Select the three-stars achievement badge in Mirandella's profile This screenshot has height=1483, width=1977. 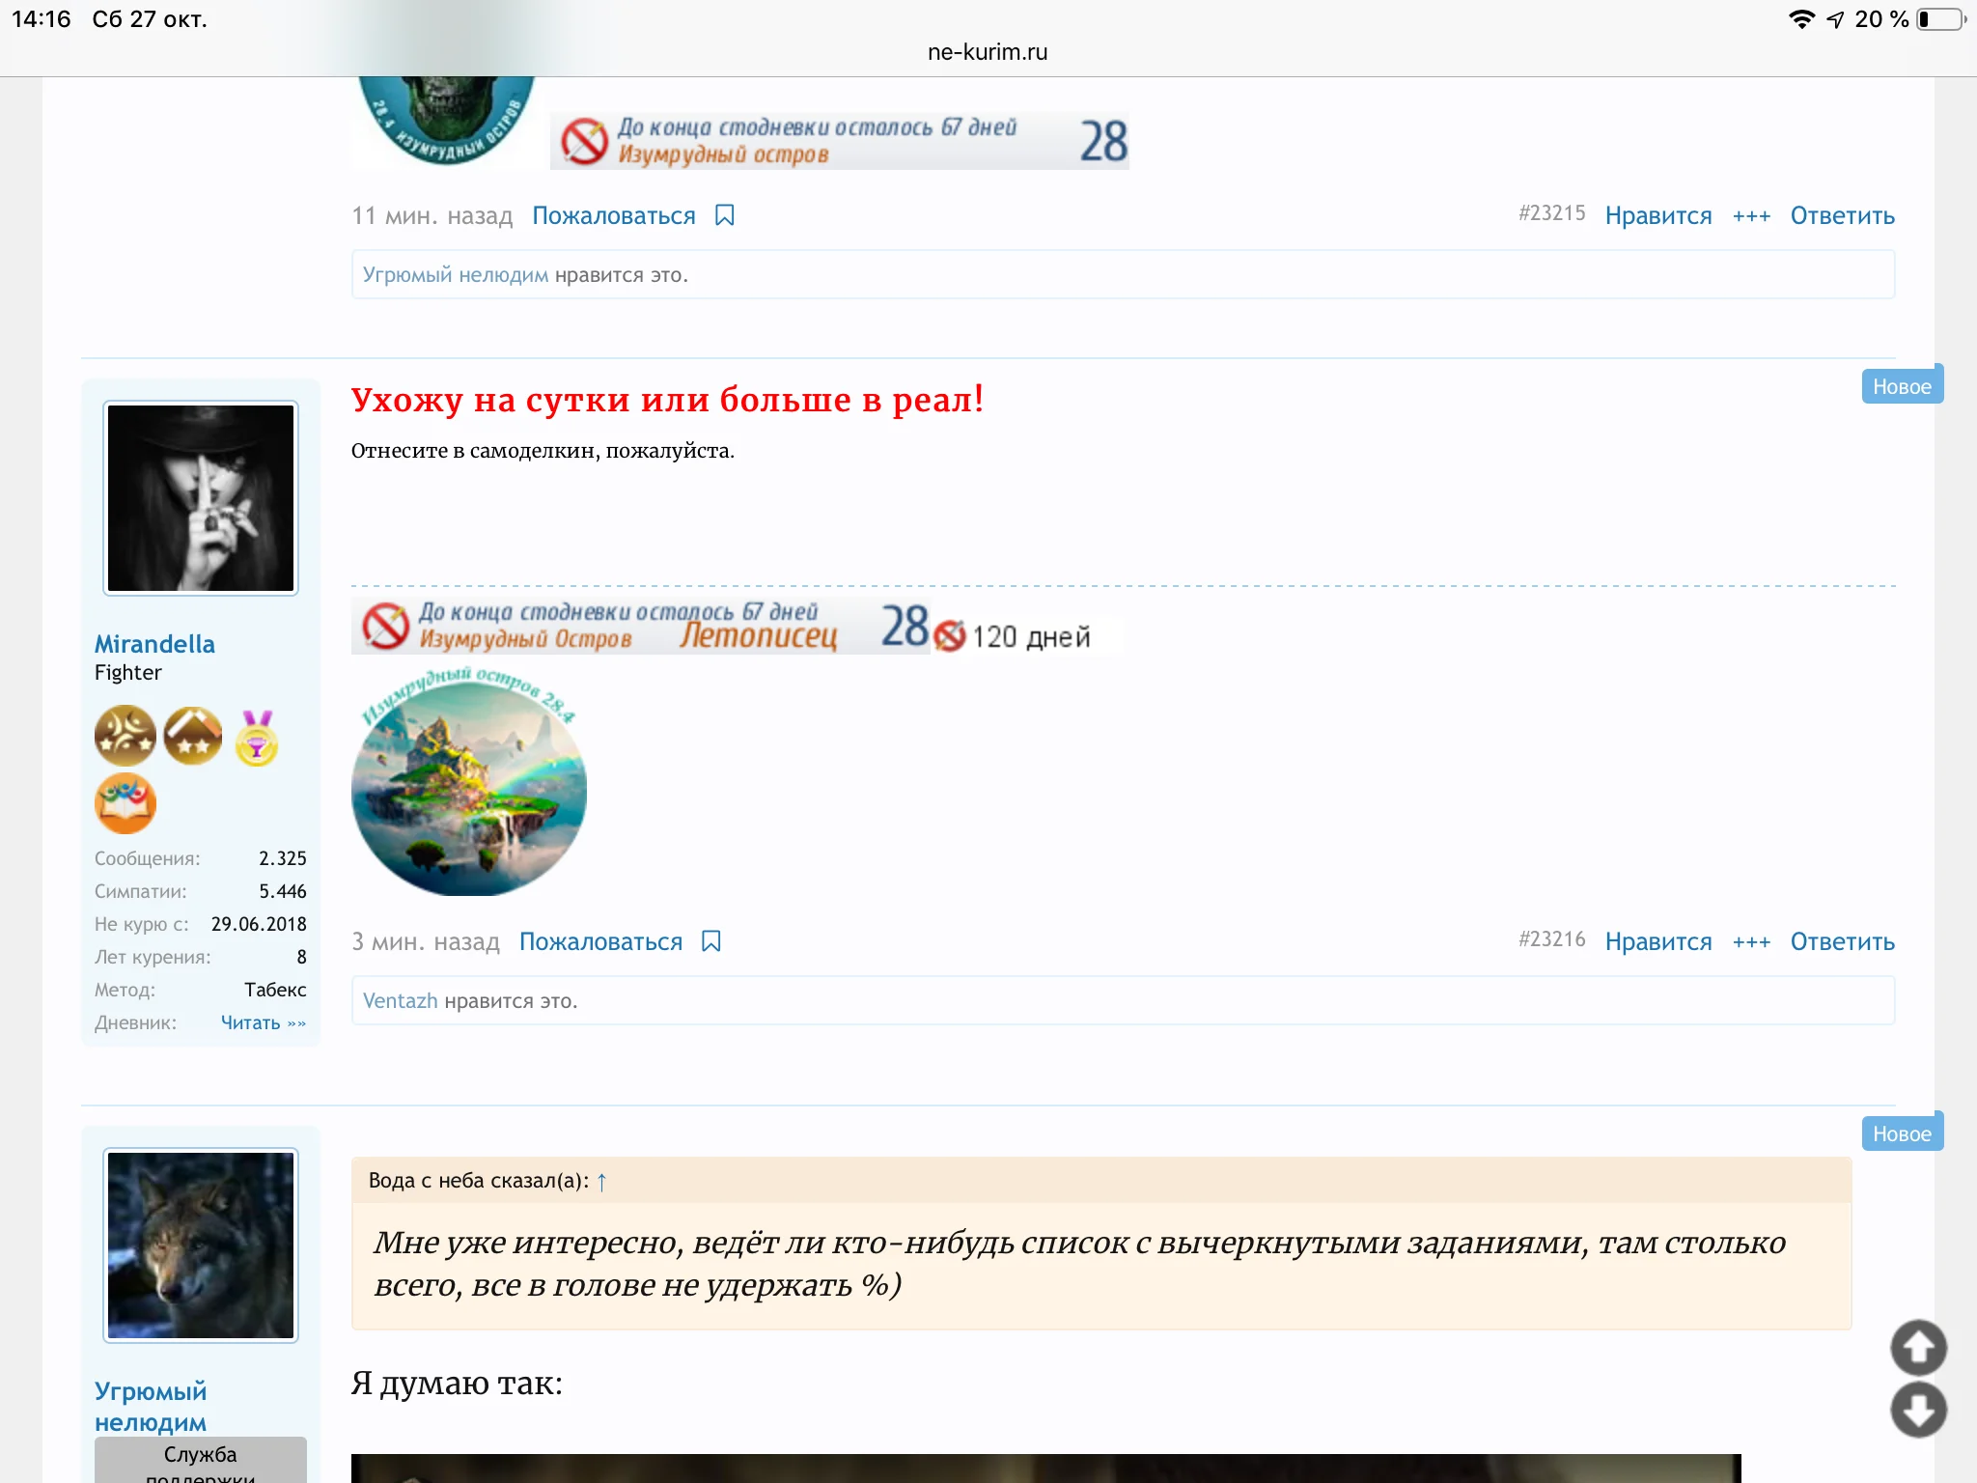125,736
